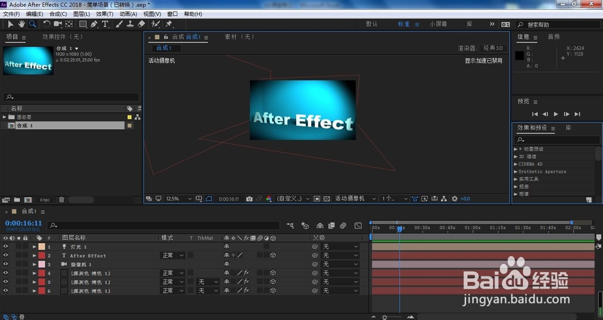Open the Graph Editor in timeline
The width and height of the screenshot is (603, 320).
(358, 226)
